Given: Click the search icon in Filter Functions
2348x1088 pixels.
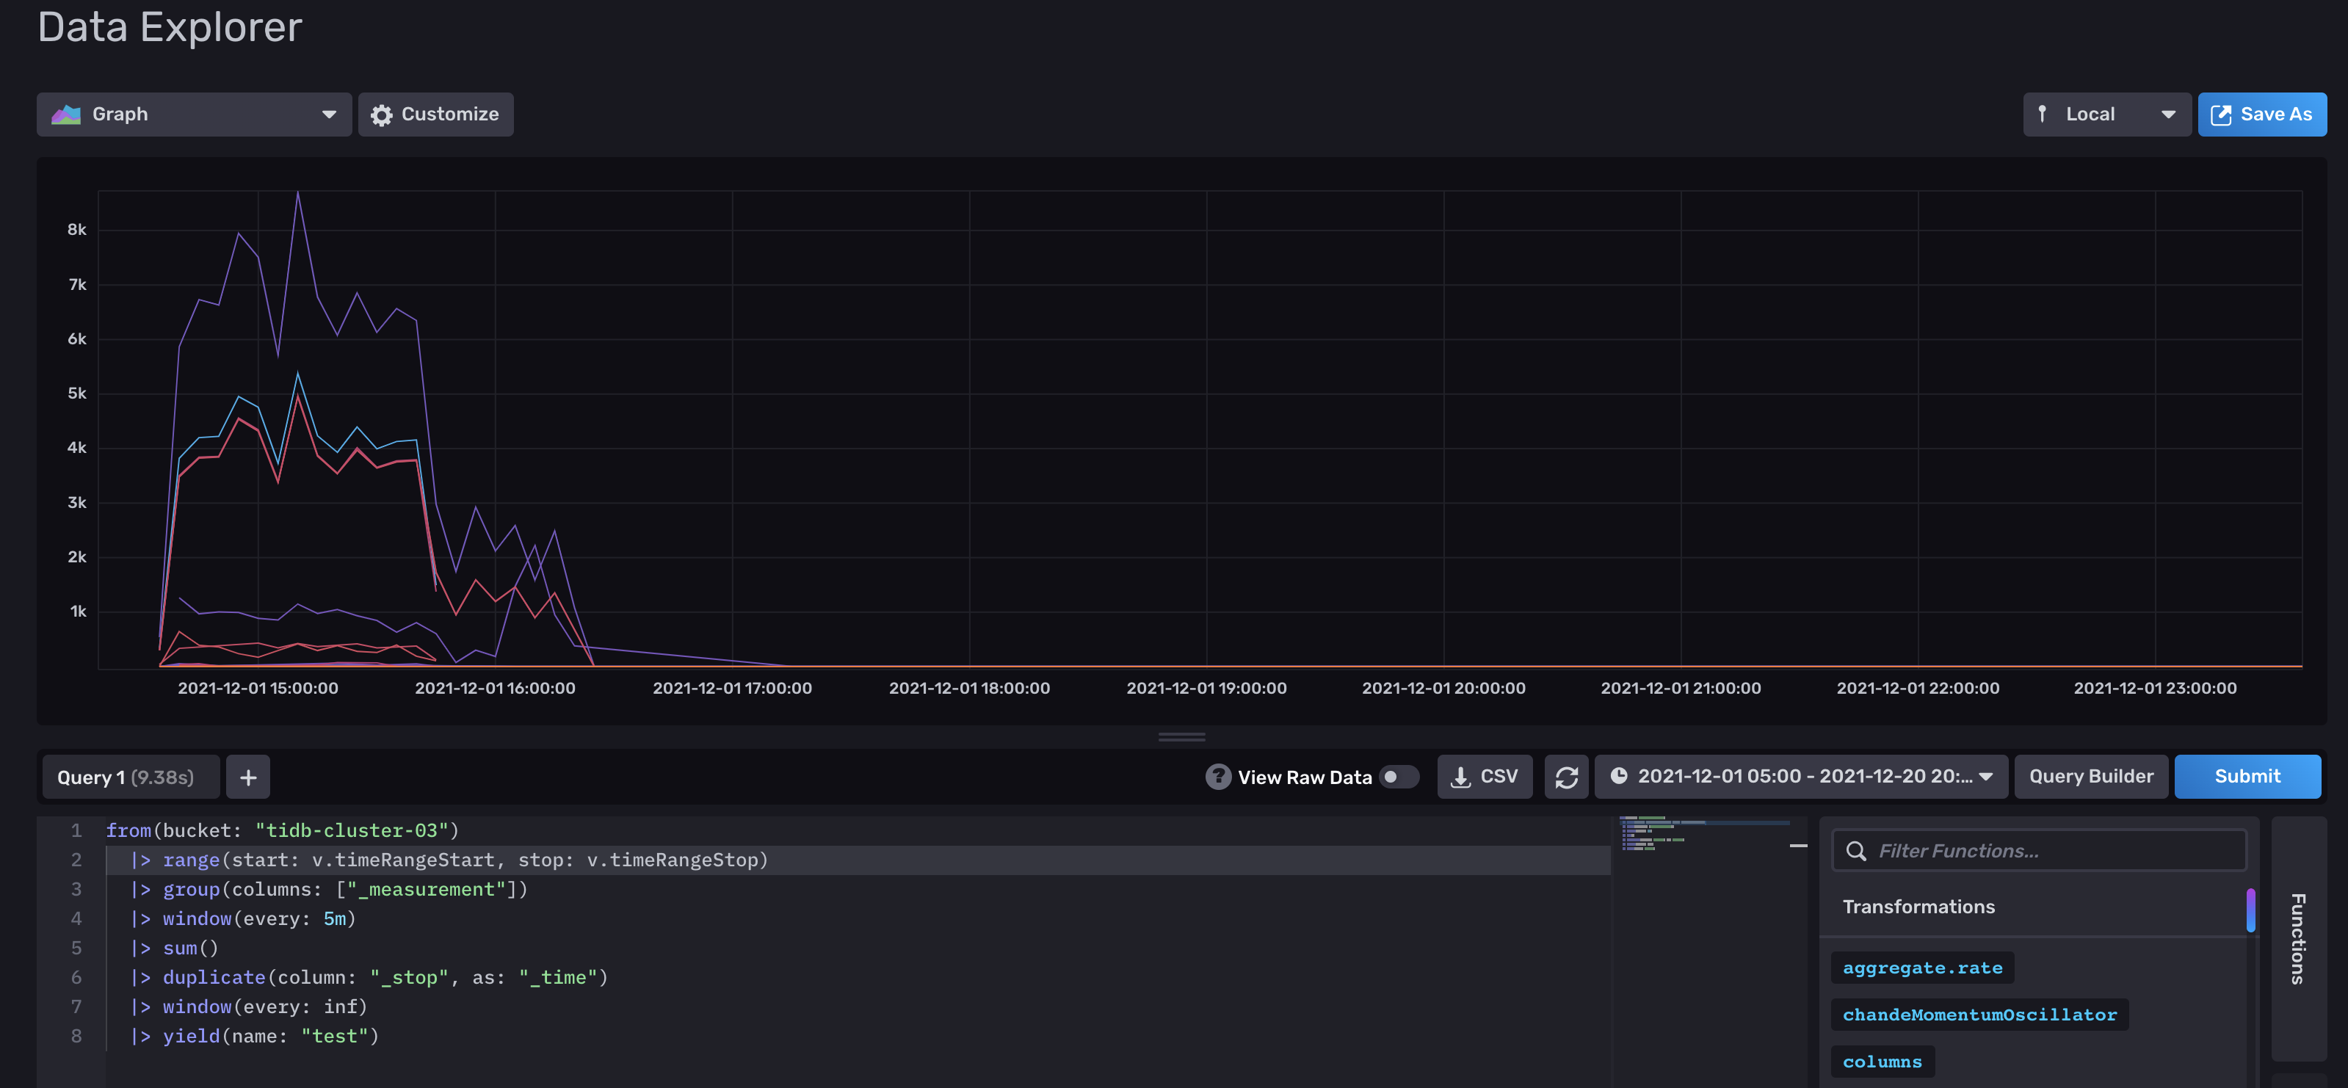Looking at the screenshot, I should pyautogui.click(x=1856, y=851).
